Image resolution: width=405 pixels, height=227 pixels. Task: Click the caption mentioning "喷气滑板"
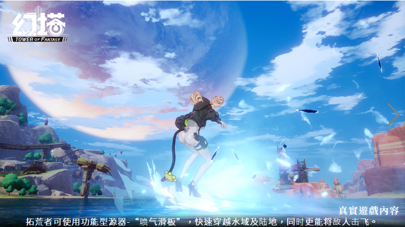(x=203, y=222)
